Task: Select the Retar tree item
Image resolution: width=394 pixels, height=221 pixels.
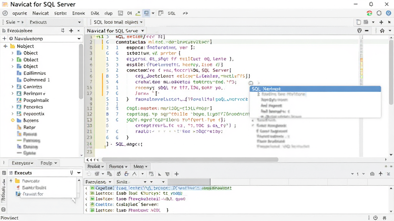Action: (x=29, y=127)
